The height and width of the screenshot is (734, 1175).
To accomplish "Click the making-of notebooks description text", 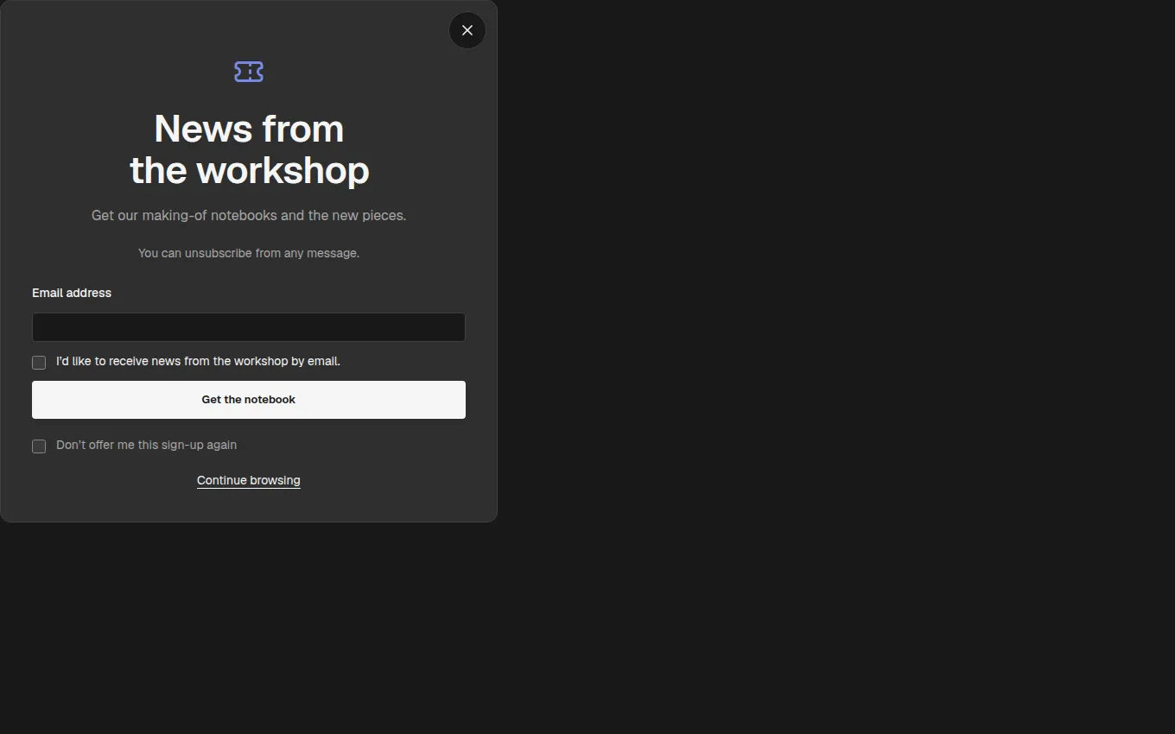I will point(249,215).
